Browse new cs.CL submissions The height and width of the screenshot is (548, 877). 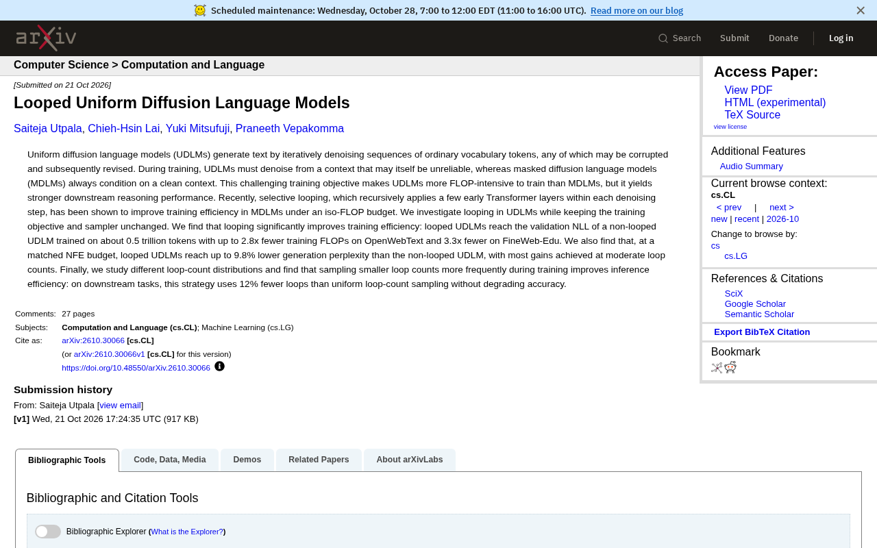click(x=719, y=219)
